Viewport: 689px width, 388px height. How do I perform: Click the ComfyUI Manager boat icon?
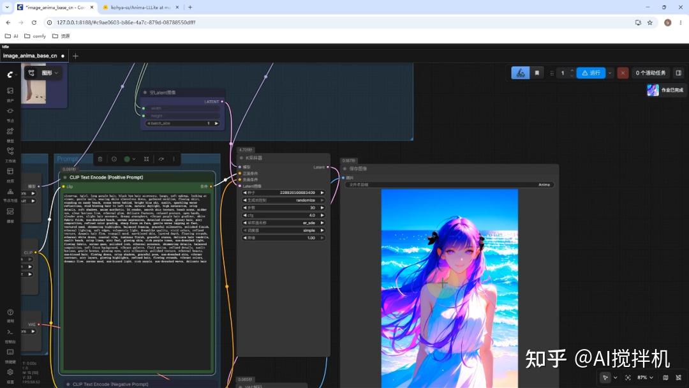pos(521,73)
